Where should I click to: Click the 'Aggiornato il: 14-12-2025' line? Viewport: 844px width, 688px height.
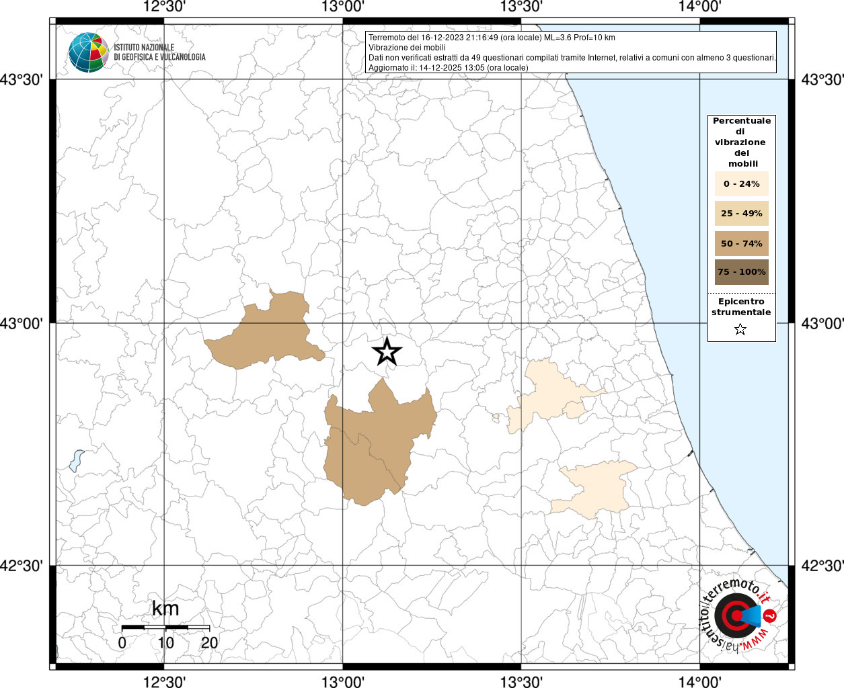pos(449,68)
